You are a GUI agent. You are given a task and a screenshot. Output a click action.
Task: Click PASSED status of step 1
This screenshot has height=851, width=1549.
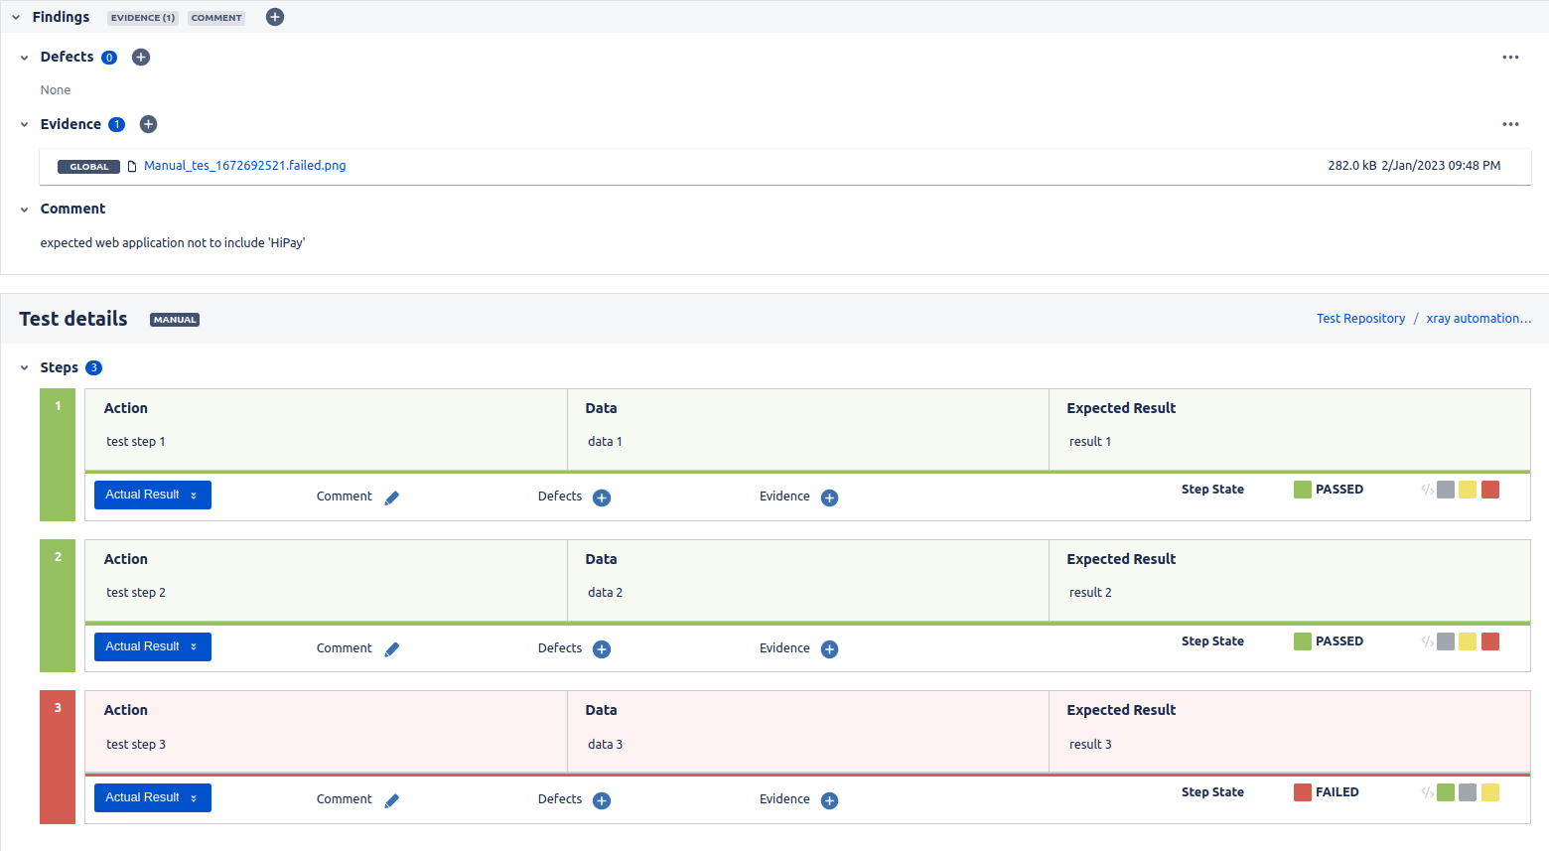click(1329, 490)
